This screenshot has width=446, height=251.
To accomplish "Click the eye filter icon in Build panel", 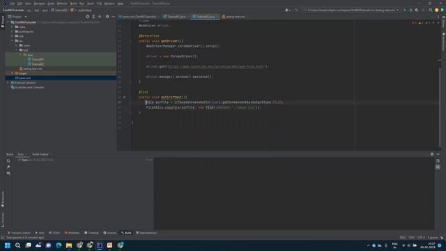I will tap(8, 174).
